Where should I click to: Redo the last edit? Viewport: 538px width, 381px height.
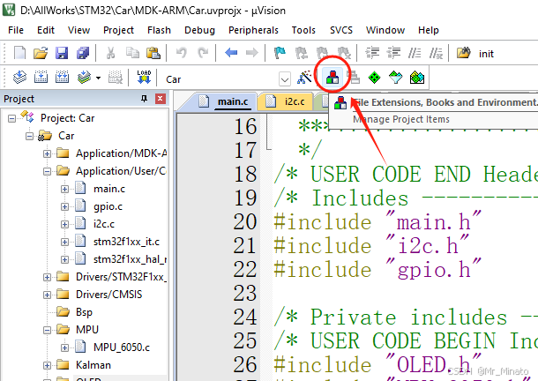pos(203,53)
